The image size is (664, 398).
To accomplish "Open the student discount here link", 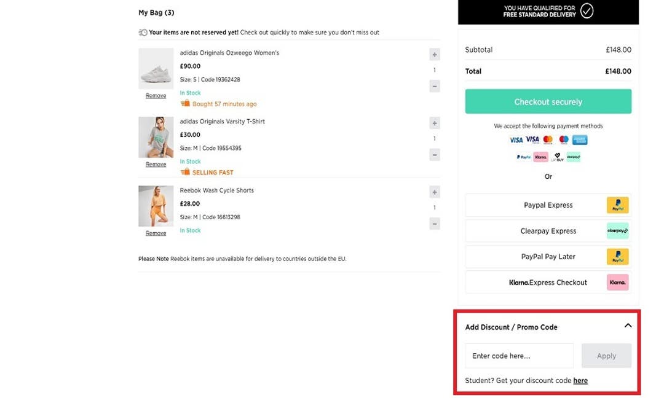I will point(580,380).
